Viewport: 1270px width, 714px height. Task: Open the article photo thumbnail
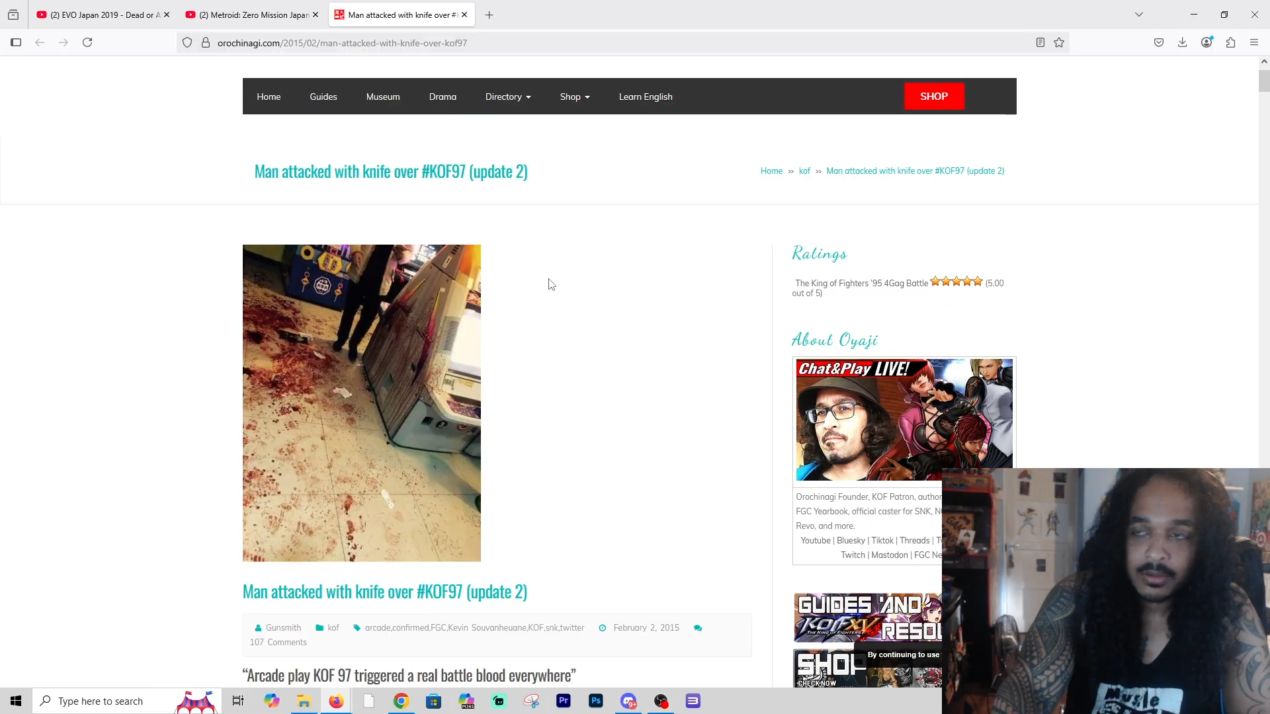coord(362,403)
